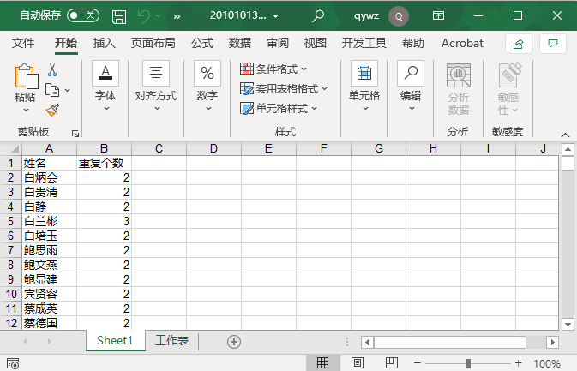Click the 粘贴 paste clipboard icon
Image resolution: width=577 pixels, height=371 pixels.
pyautogui.click(x=26, y=76)
